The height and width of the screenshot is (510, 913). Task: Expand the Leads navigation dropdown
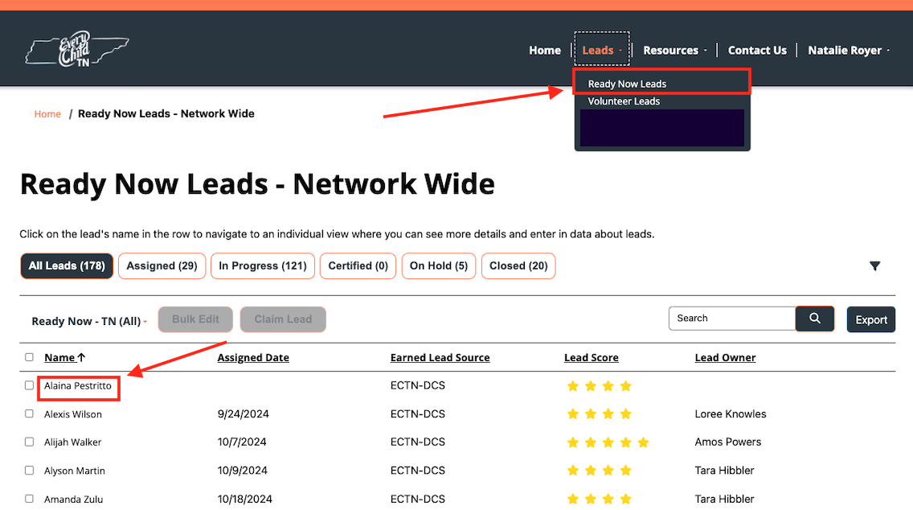(601, 50)
